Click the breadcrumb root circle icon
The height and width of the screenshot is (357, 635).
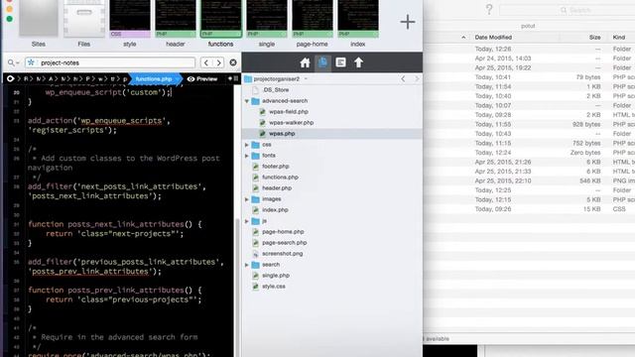[11, 79]
